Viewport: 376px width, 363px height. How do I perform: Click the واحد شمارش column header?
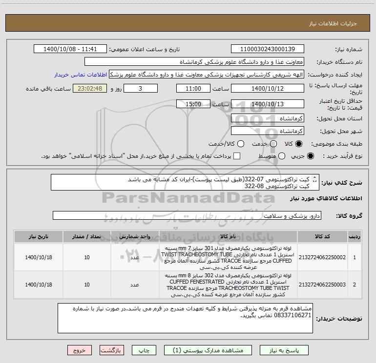point(135,236)
